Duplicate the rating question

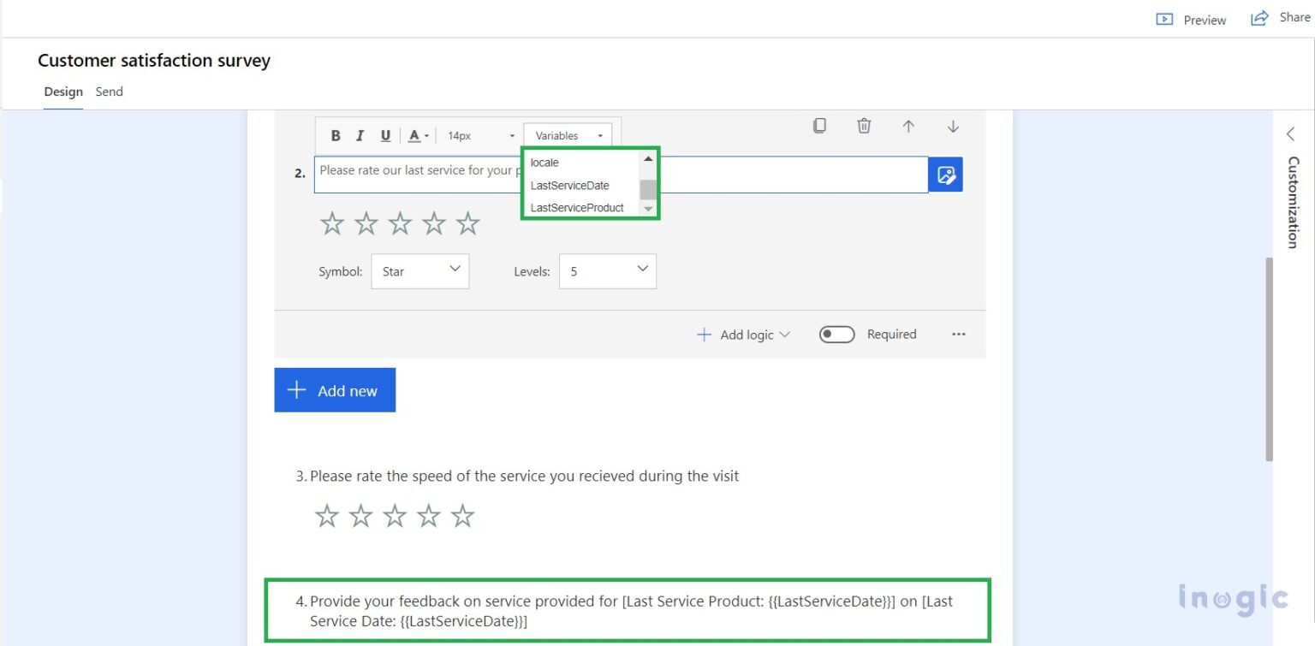819,126
